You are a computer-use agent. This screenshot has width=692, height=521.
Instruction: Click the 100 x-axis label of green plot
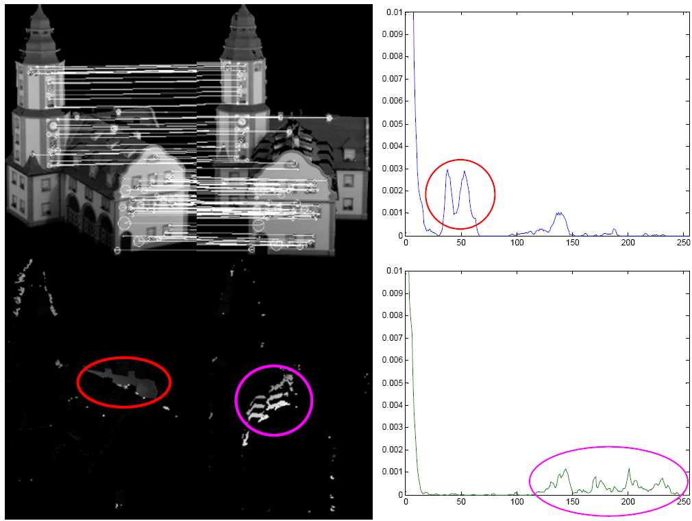click(517, 502)
